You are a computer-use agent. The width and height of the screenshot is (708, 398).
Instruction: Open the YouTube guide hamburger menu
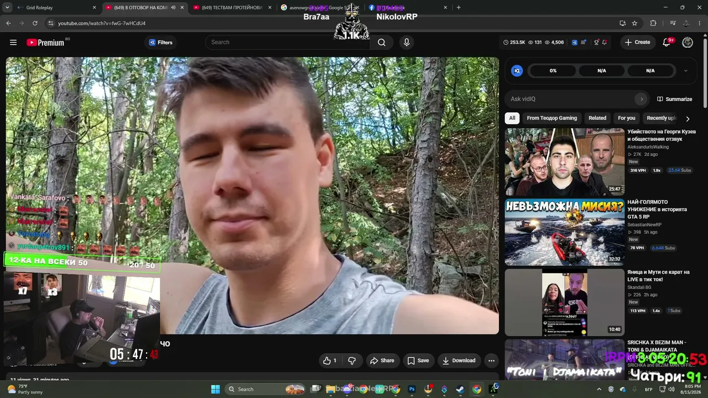click(13, 43)
